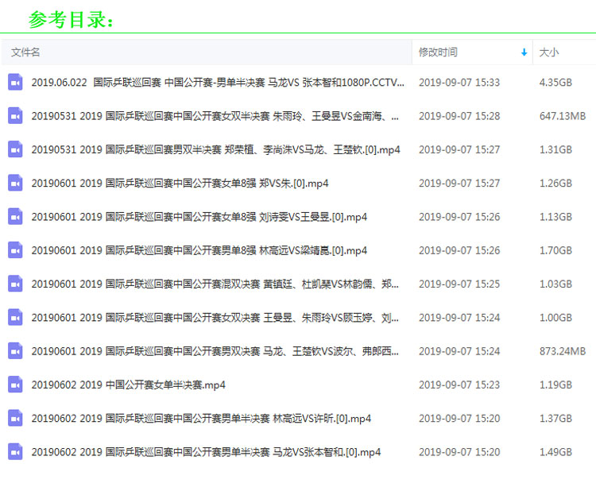Click the 4.35GB size cell

[555, 82]
